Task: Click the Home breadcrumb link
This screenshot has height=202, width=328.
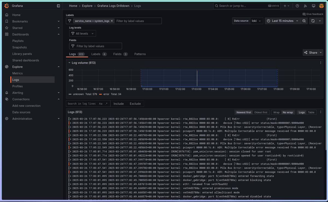Action: 73,6
